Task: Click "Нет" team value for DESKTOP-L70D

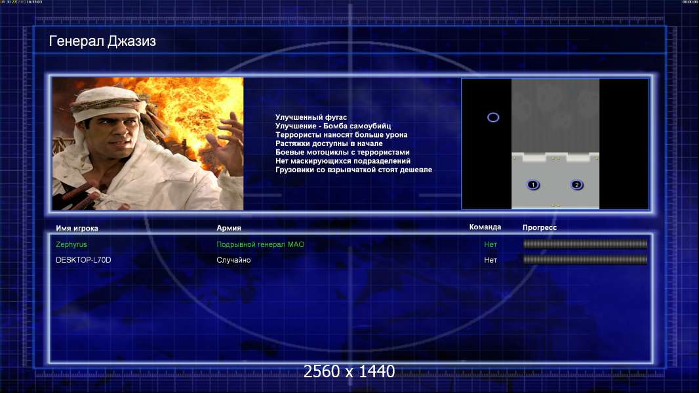Action: click(x=490, y=260)
